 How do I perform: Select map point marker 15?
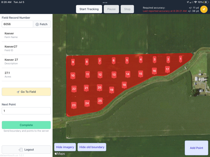(140, 74)
